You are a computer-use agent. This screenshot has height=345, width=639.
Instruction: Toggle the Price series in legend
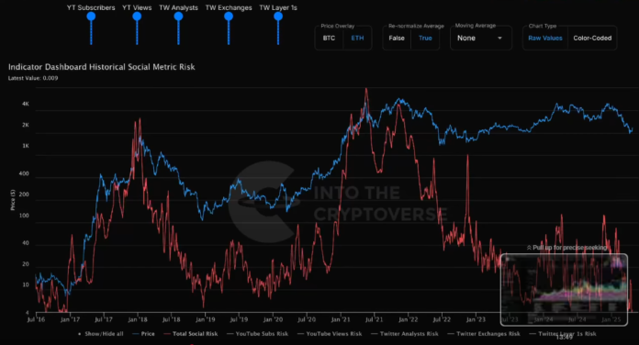143,334
